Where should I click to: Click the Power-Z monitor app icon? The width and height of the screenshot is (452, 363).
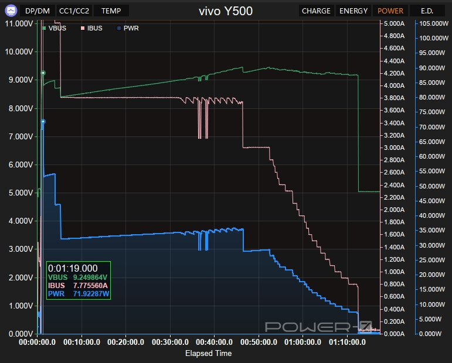(x=11, y=11)
